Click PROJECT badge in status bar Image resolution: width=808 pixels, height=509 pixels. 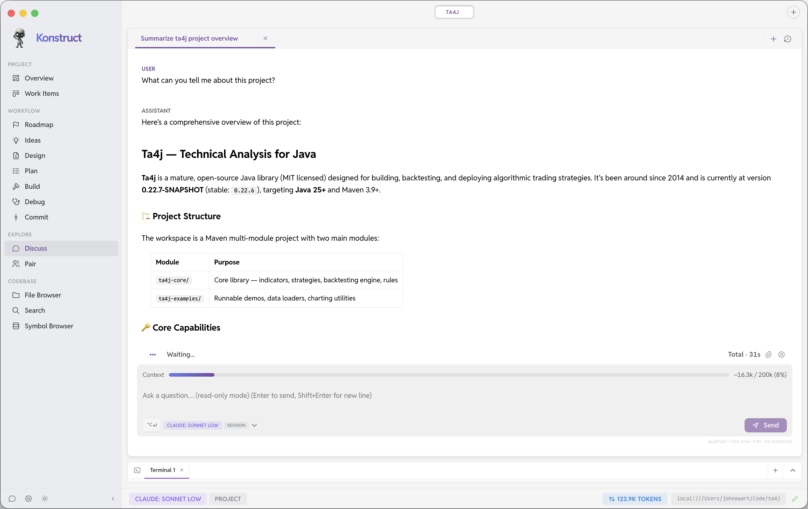point(228,499)
